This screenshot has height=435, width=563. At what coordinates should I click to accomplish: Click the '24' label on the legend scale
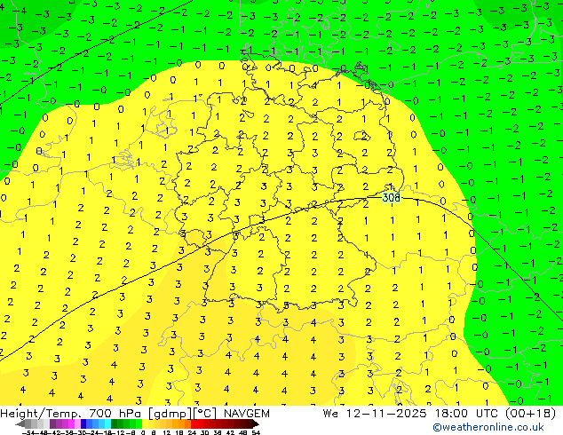192,432
